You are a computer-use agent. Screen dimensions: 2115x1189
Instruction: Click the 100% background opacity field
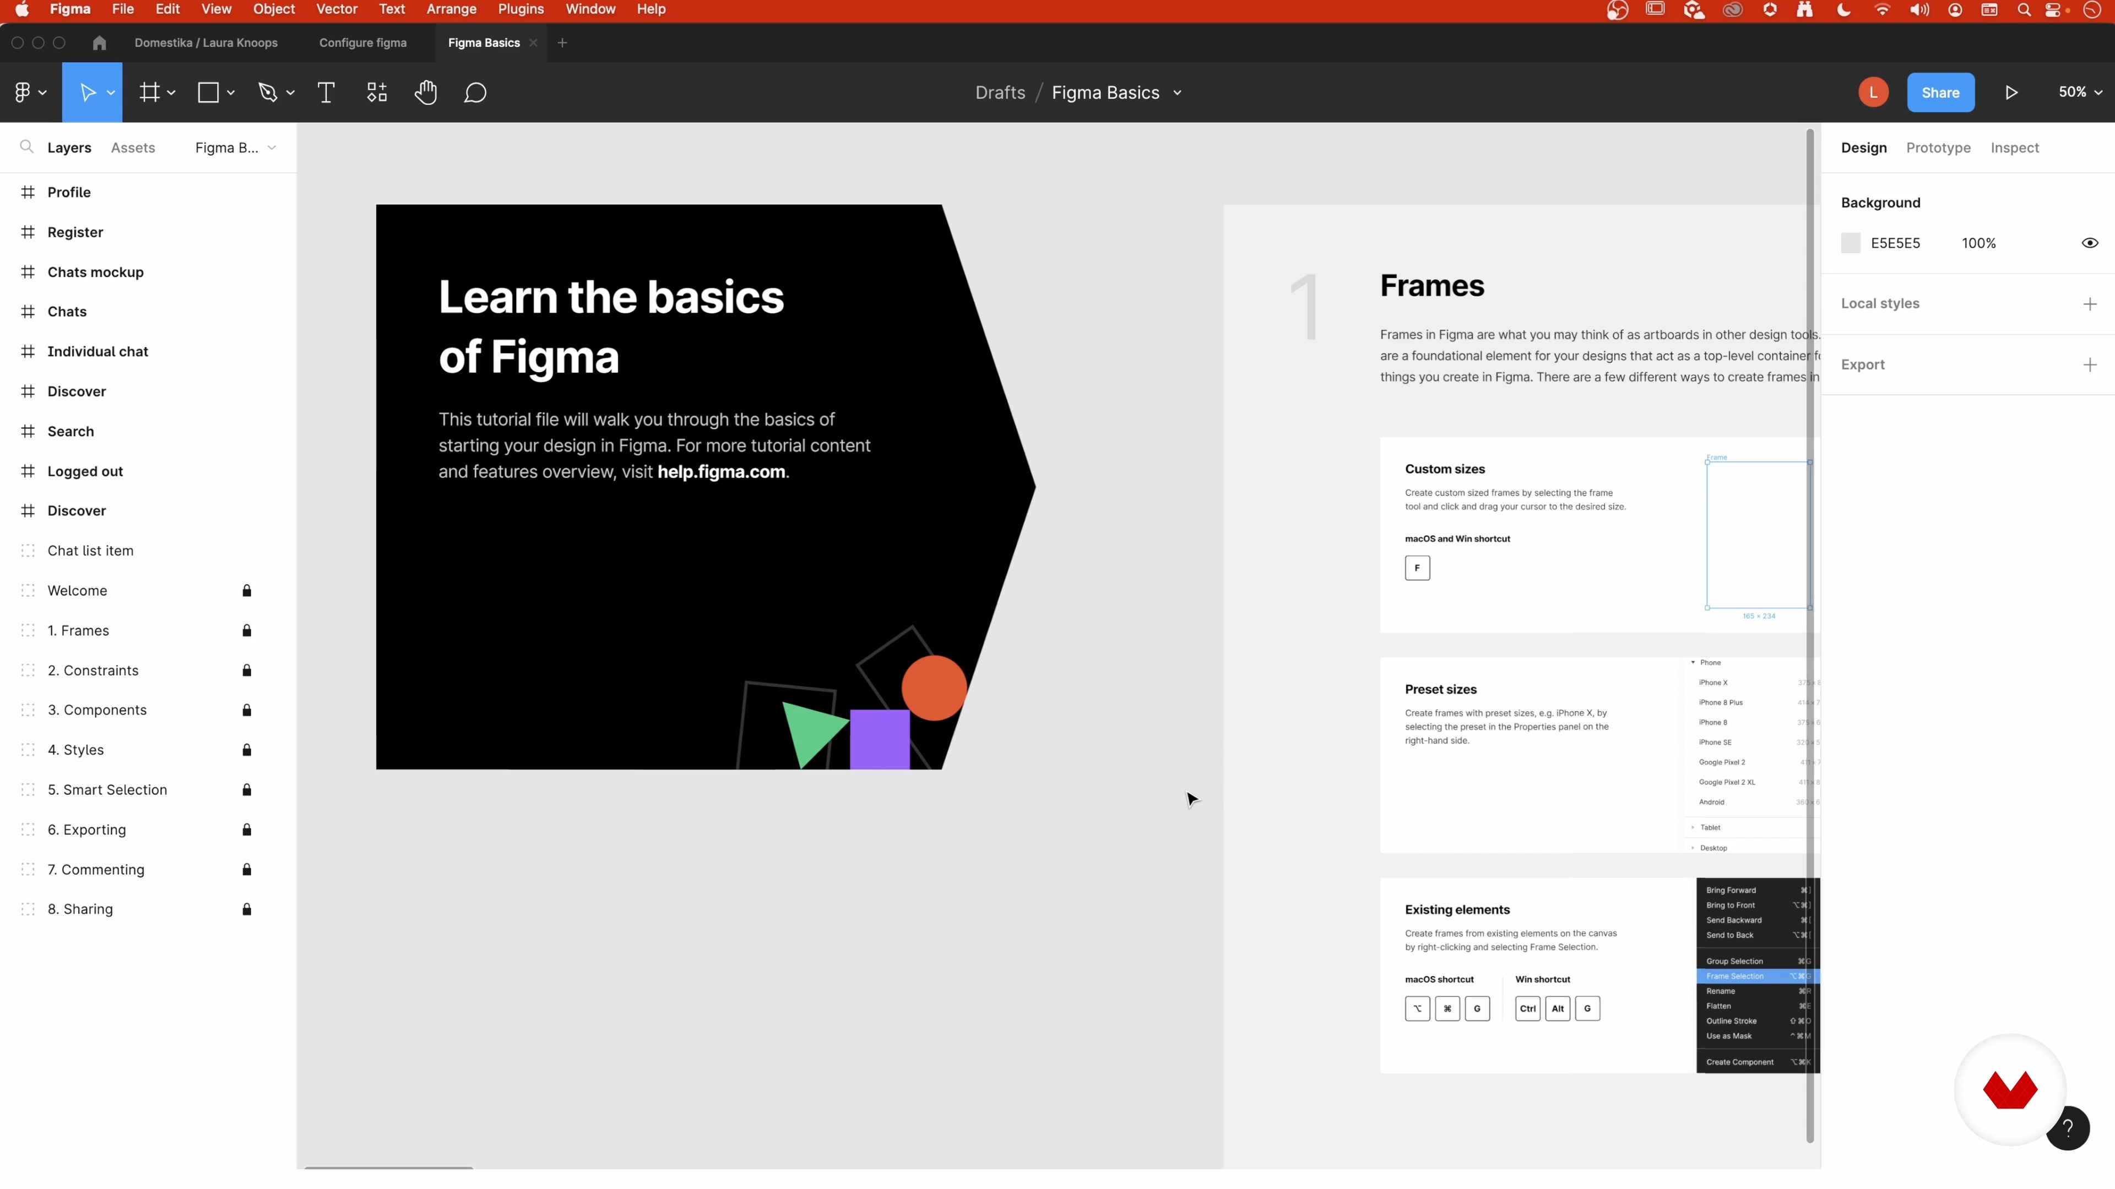point(1978,243)
